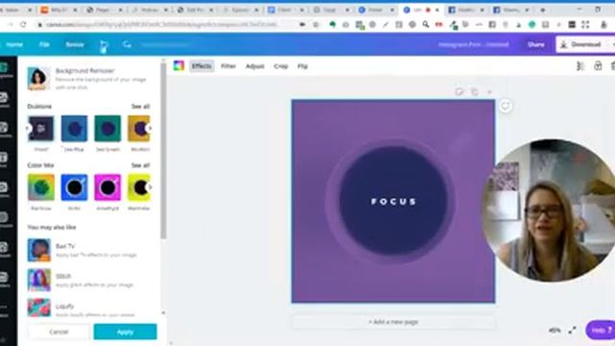This screenshot has height=346, width=615.
Task: Click the duplicate page icon above canvas
Action: pos(475,92)
